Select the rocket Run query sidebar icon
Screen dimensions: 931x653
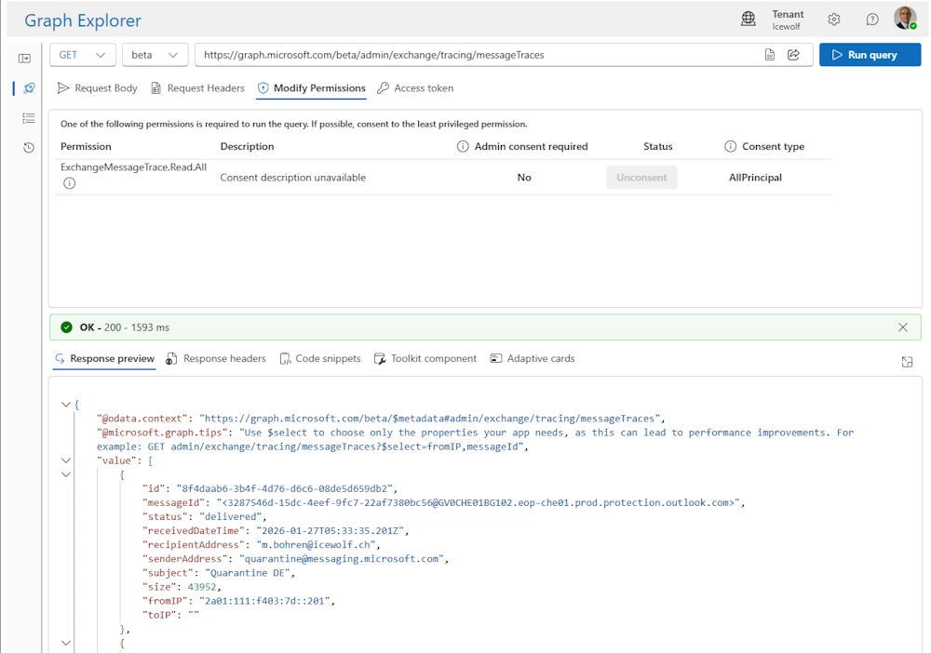[x=29, y=88]
